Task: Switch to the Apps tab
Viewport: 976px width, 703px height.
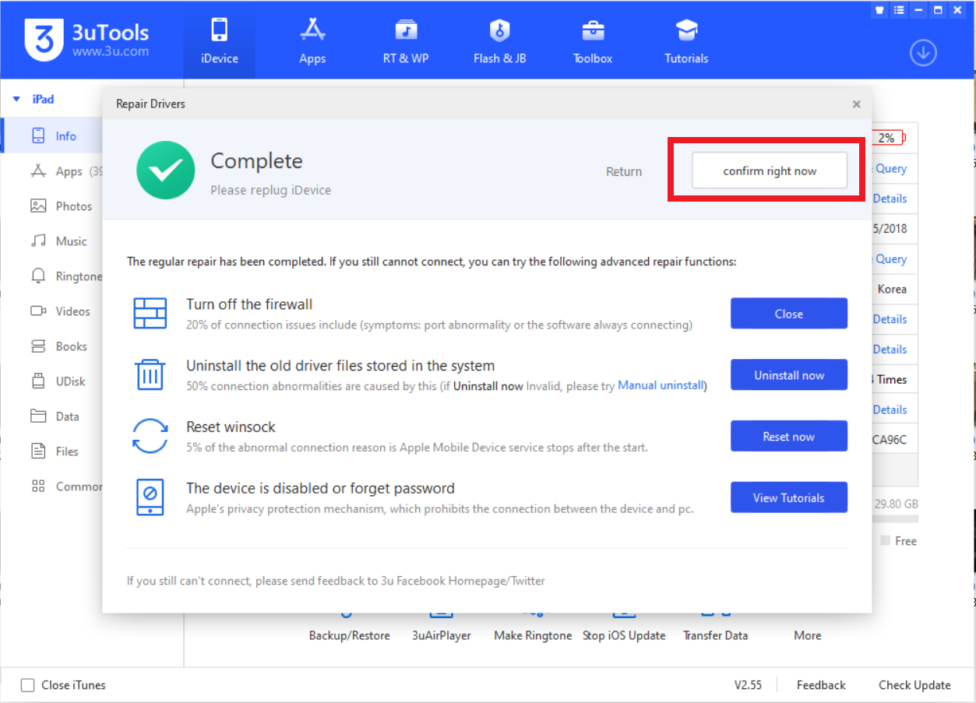Action: (312, 40)
